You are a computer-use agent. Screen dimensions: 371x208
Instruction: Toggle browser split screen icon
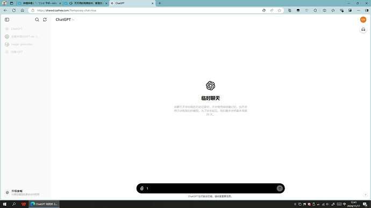coord(324,10)
